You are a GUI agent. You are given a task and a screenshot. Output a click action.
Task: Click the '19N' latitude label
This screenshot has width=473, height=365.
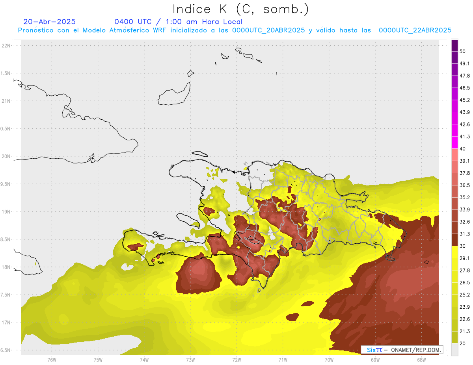(x=6, y=211)
